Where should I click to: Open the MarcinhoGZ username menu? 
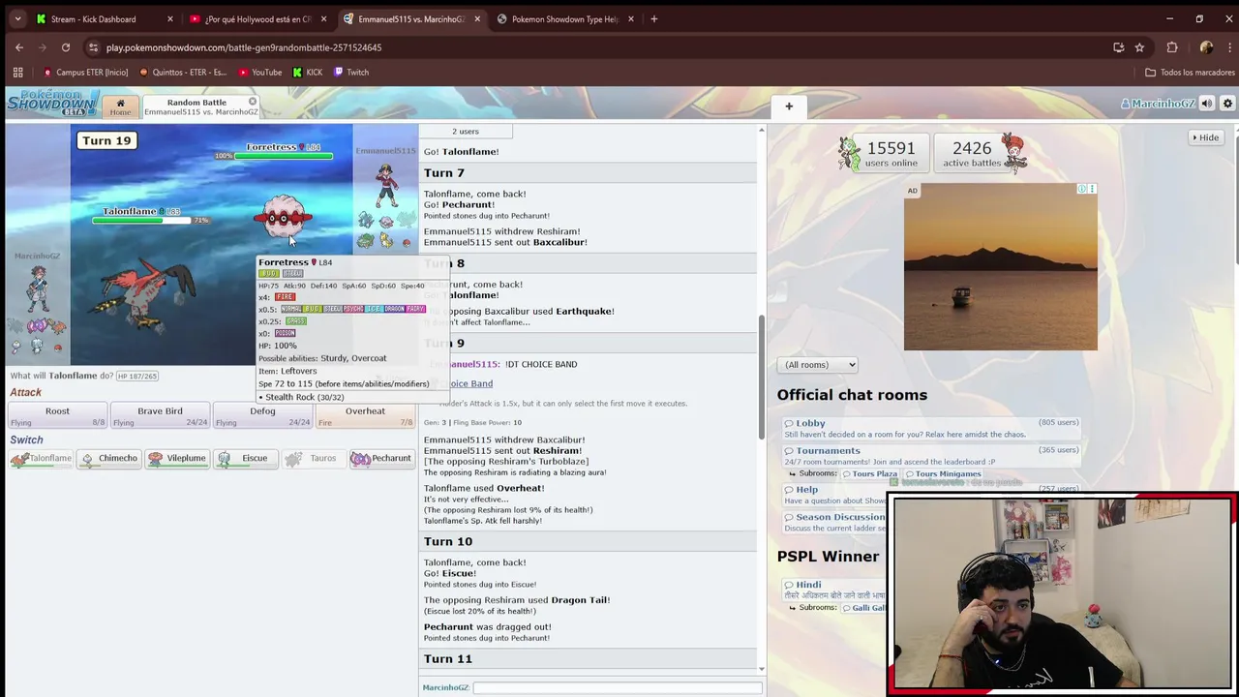[x=1158, y=104]
